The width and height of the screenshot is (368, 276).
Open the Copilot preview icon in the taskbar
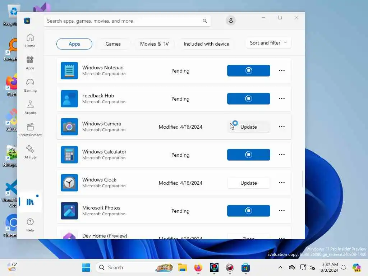(356, 267)
